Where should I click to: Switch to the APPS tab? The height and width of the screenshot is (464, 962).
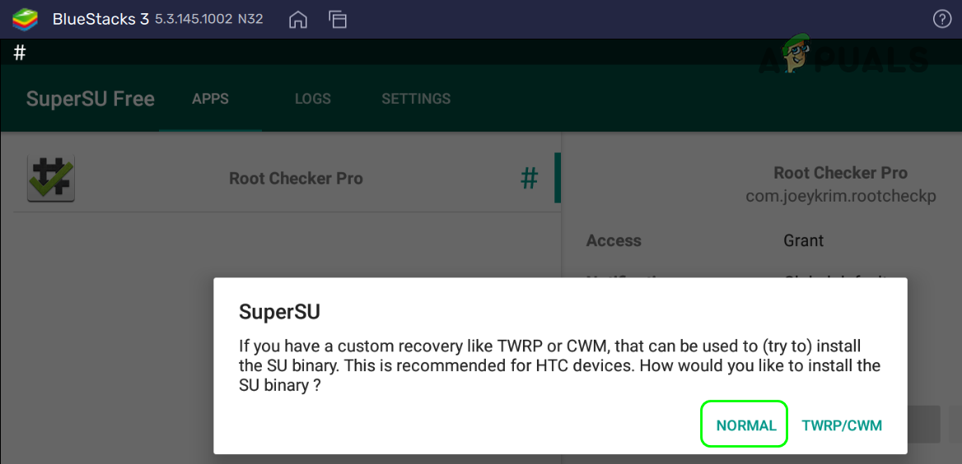pyautogui.click(x=211, y=99)
